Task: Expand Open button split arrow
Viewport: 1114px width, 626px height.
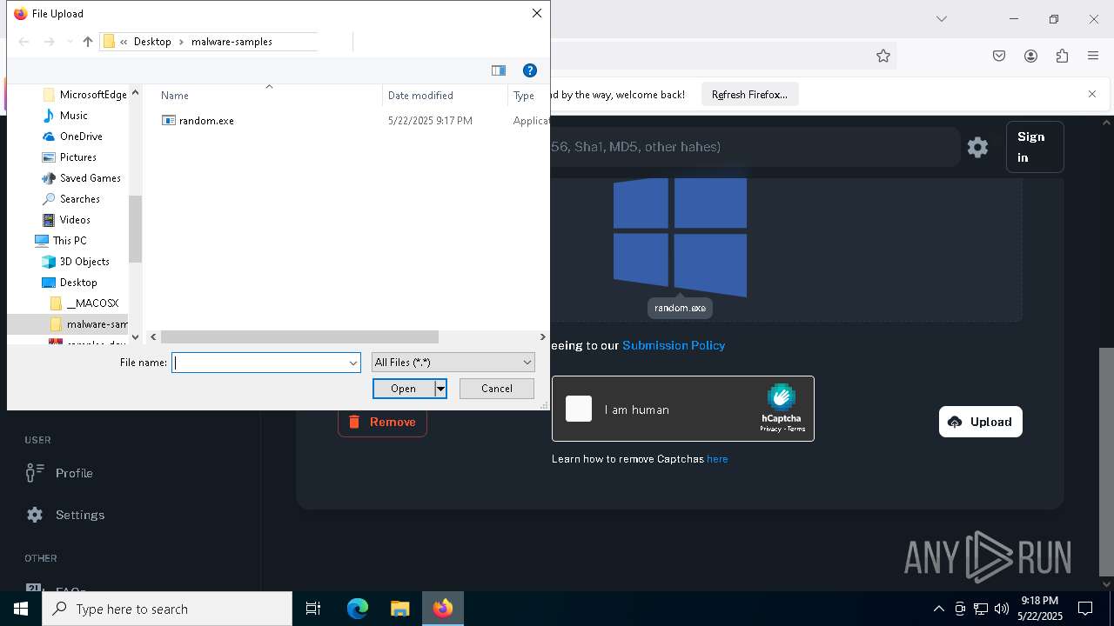Action: coord(440,389)
